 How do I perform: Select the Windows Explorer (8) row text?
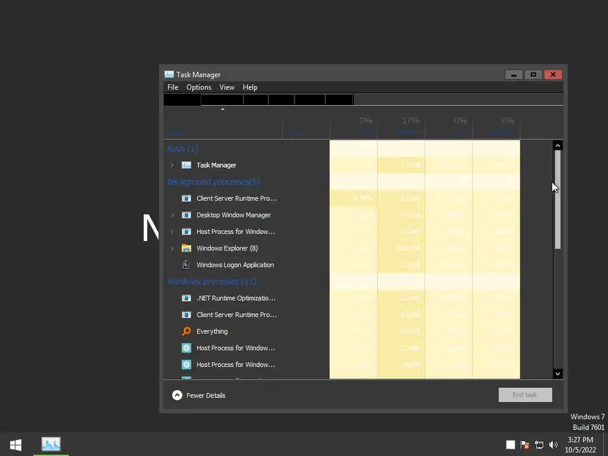[x=227, y=248]
